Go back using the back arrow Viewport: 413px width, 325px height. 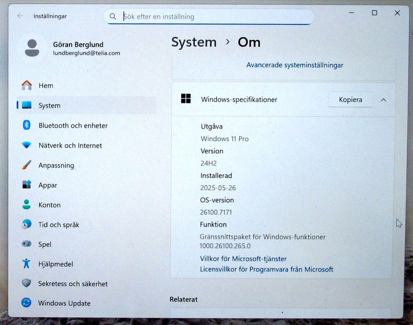pyautogui.click(x=20, y=16)
